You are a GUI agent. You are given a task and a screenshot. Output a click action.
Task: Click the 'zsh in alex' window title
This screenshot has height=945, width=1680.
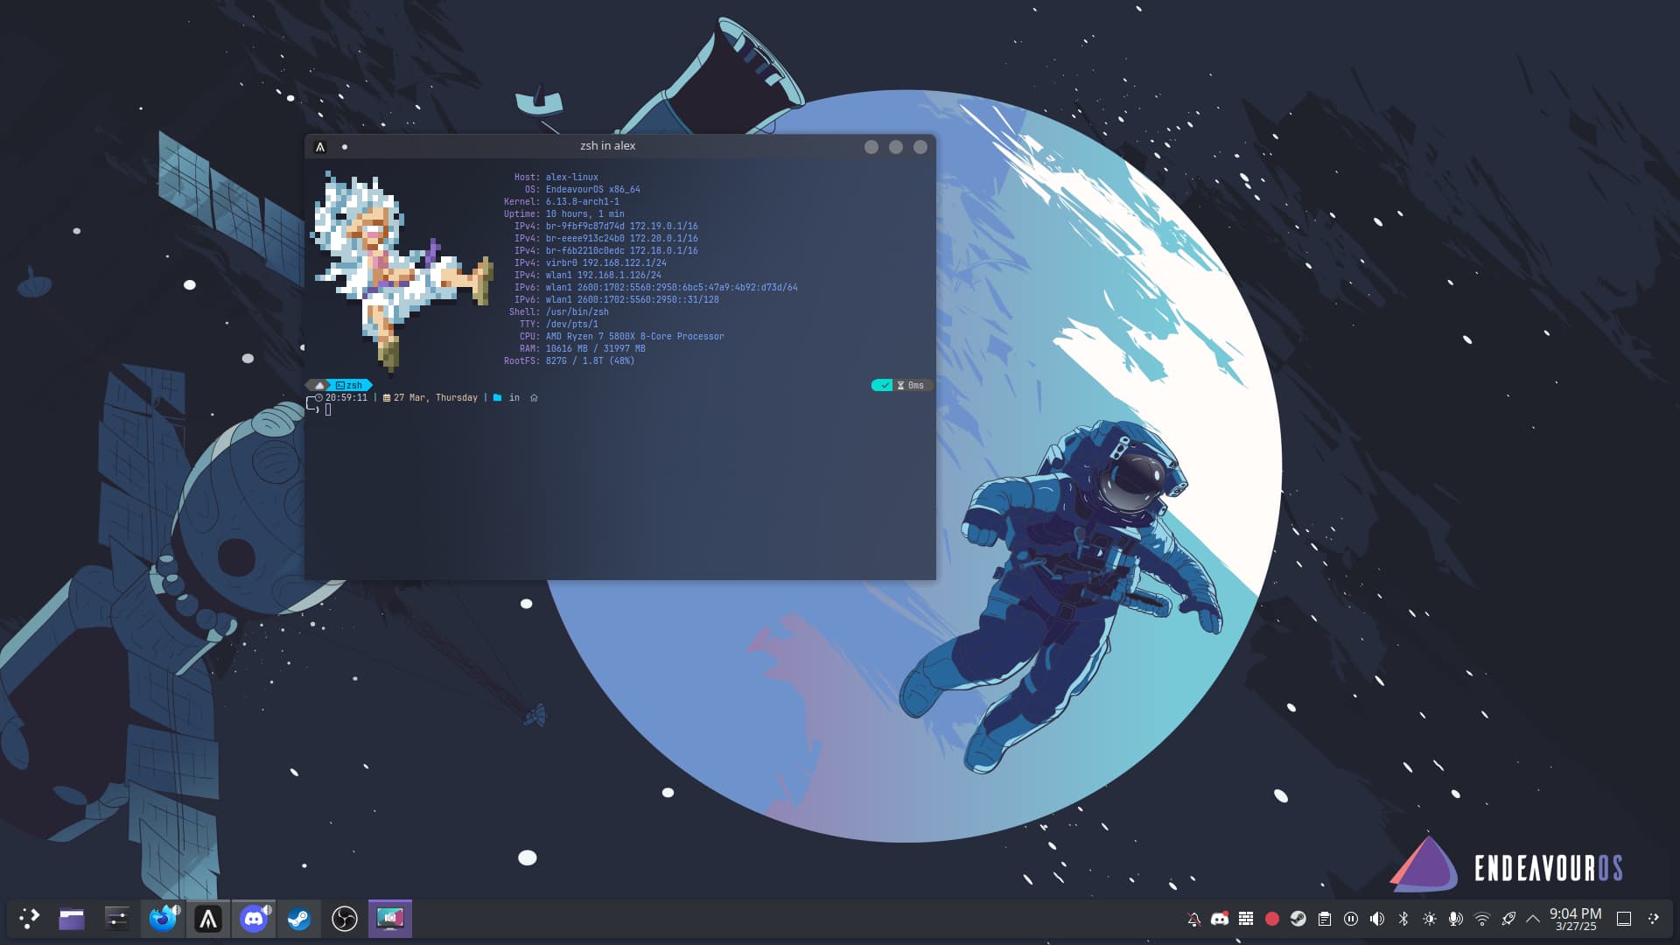click(608, 146)
